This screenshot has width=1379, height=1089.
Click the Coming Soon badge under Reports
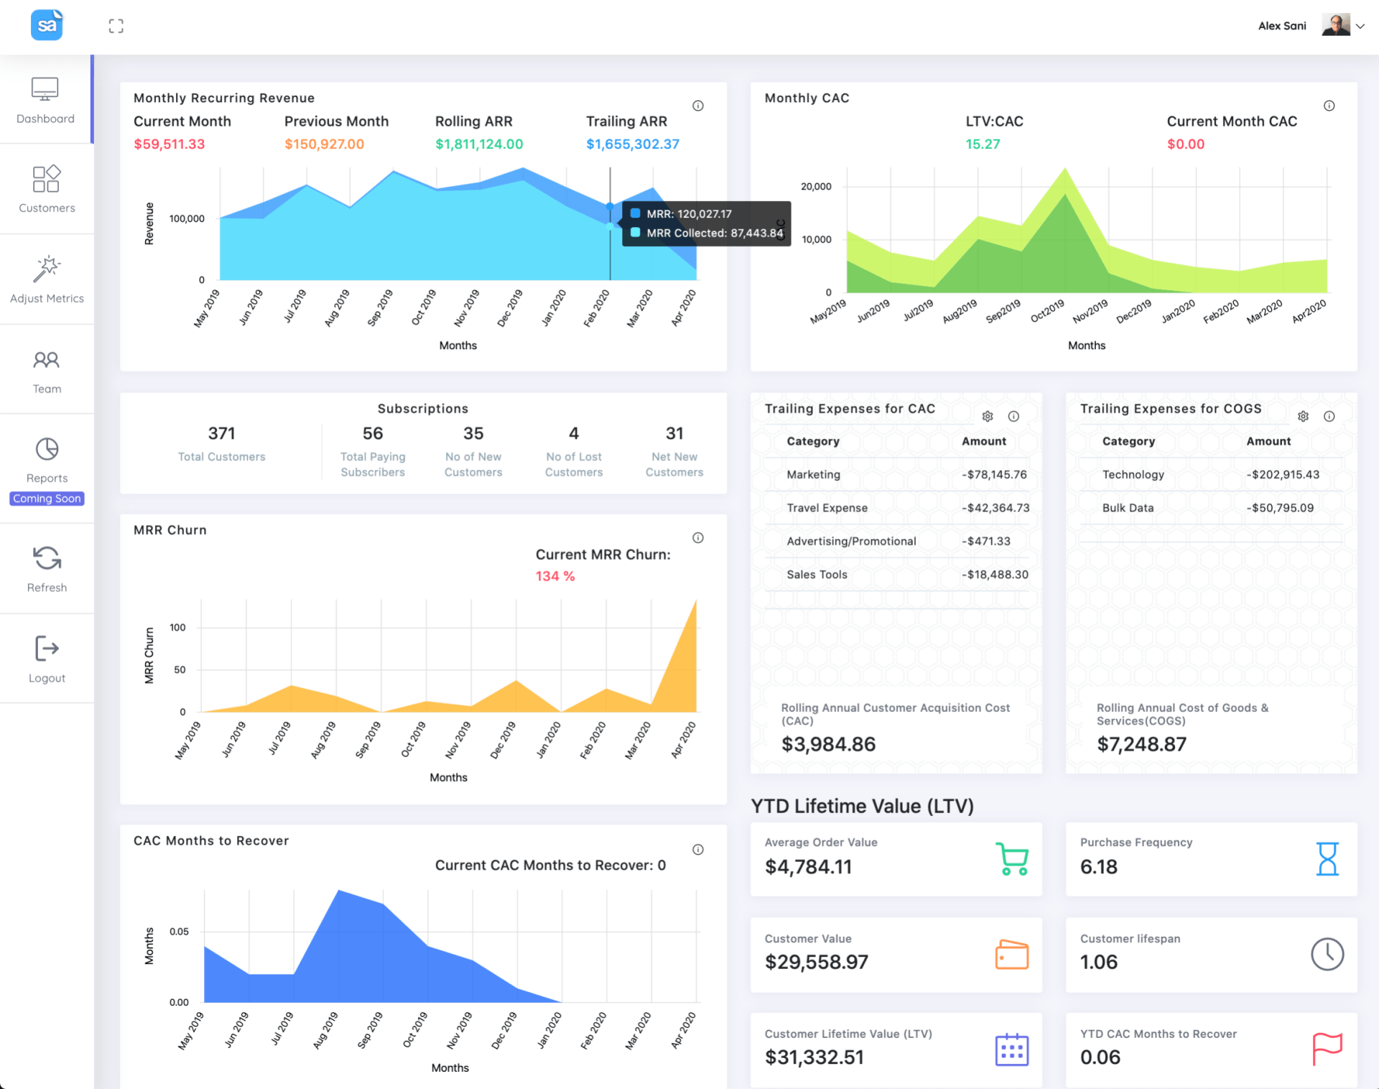(47, 499)
